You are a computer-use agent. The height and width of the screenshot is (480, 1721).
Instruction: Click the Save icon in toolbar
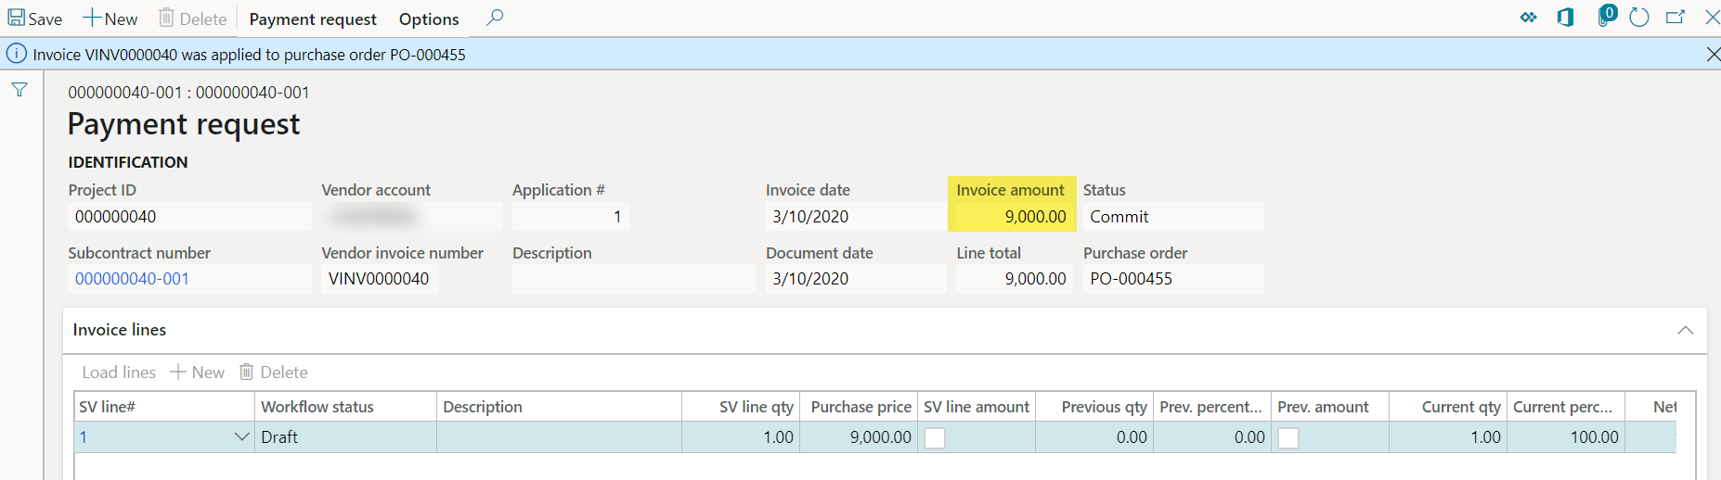(17, 19)
